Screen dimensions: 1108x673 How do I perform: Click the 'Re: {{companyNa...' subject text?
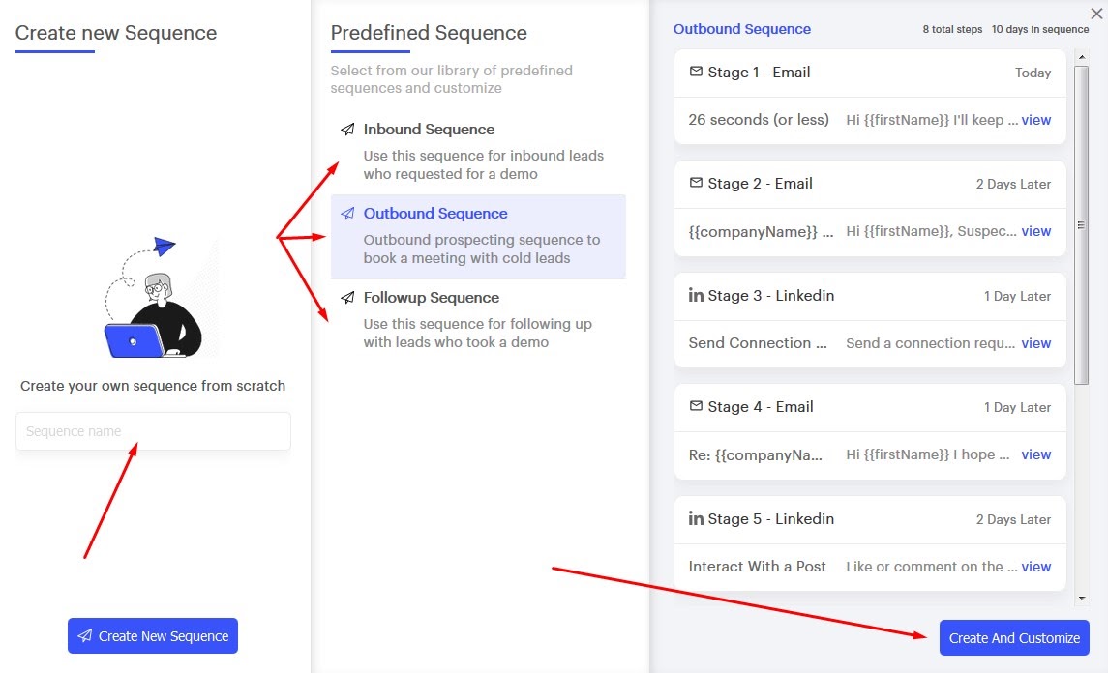click(x=756, y=454)
